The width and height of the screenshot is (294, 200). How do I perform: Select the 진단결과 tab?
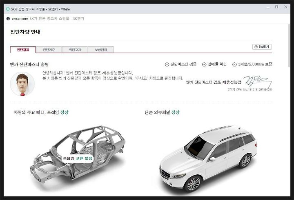[x=23, y=50]
